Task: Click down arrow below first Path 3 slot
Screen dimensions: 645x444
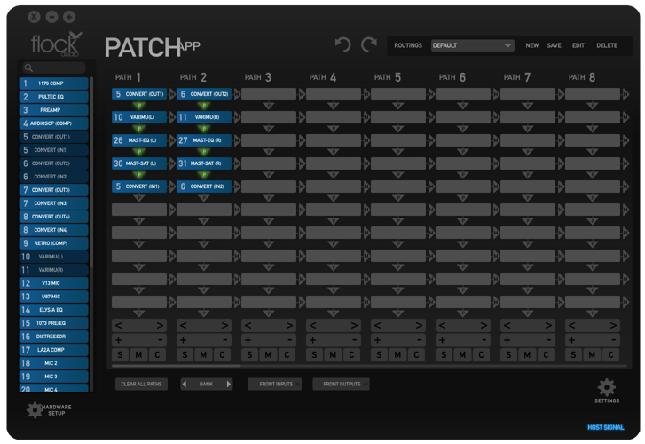Action: (x=269, y=106)
